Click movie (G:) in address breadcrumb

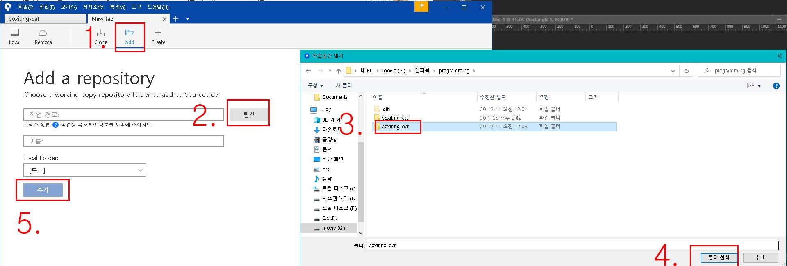[393, 71]
